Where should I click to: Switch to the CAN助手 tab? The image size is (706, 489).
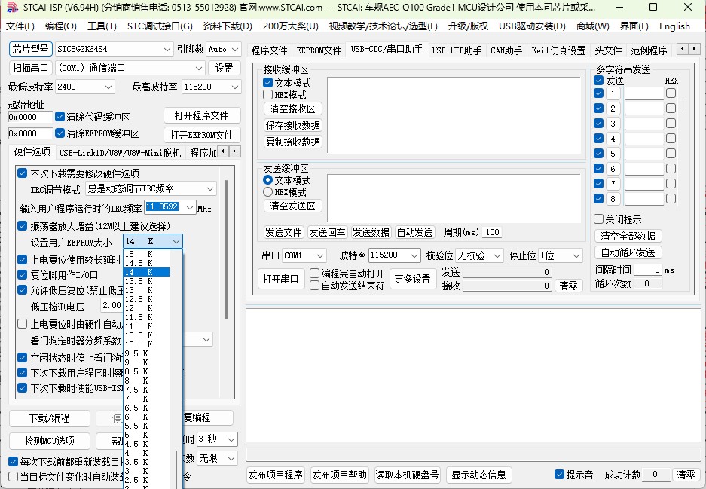point(506,50)
